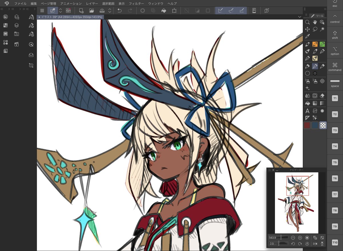This screenshot has width=343, height=251.
Task: Tap the T10 edge keyboard button
Action: click(x=335, y=242)
